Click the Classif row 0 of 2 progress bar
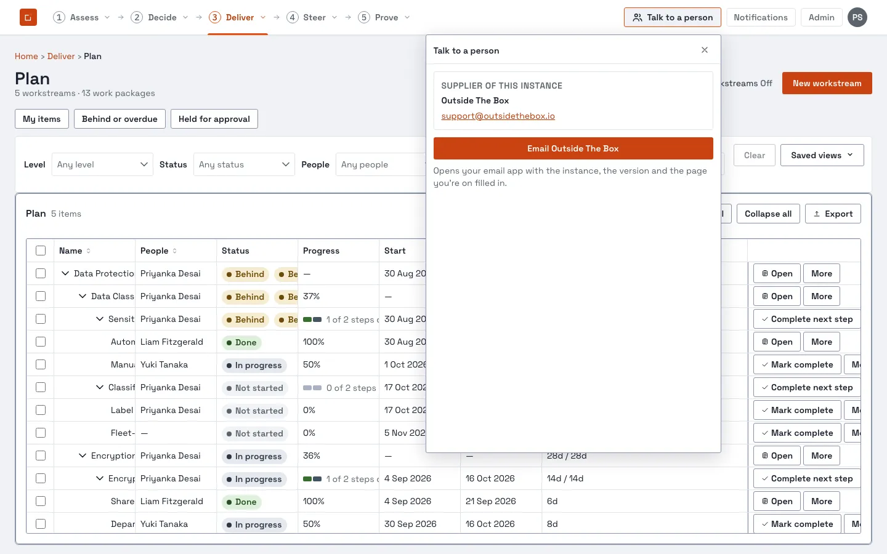This screenshot has height=554, width=887. 312,388
